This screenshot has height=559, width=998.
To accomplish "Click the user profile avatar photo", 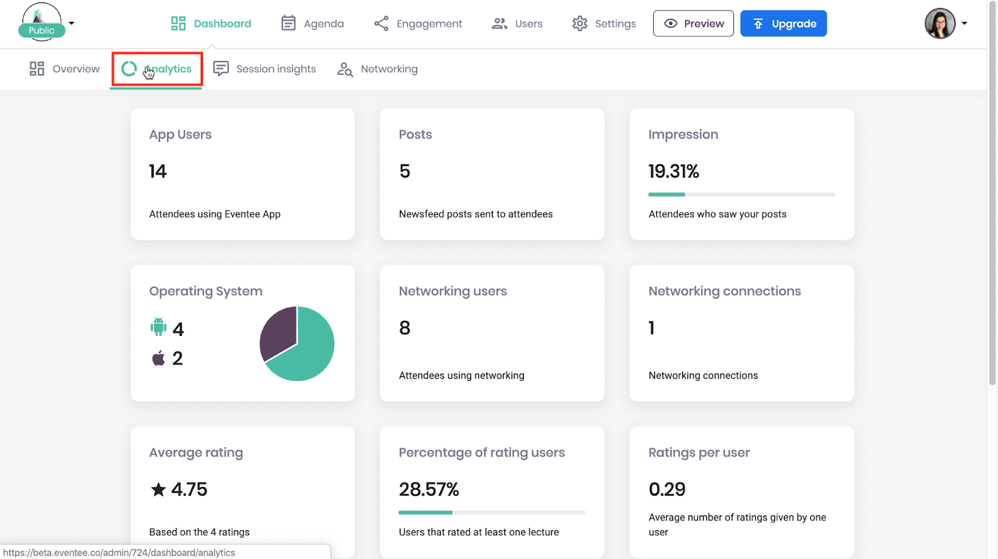I will 940,24.
